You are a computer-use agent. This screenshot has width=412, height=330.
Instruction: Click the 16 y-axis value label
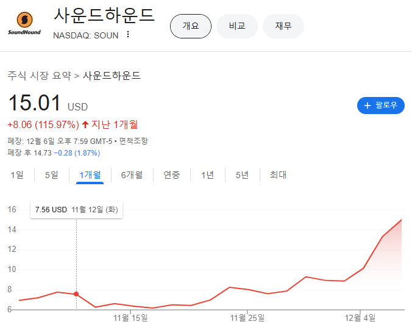pyautogui.click(x=12, y=210)
